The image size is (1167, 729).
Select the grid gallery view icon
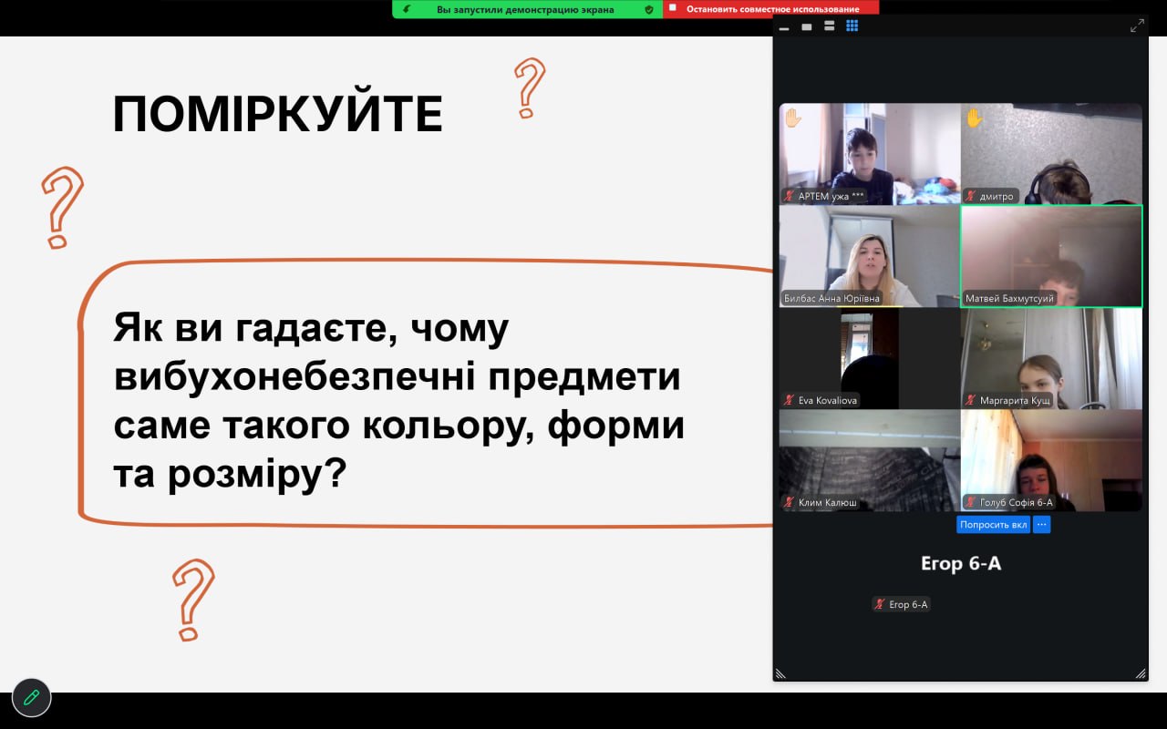click(852, 26)
